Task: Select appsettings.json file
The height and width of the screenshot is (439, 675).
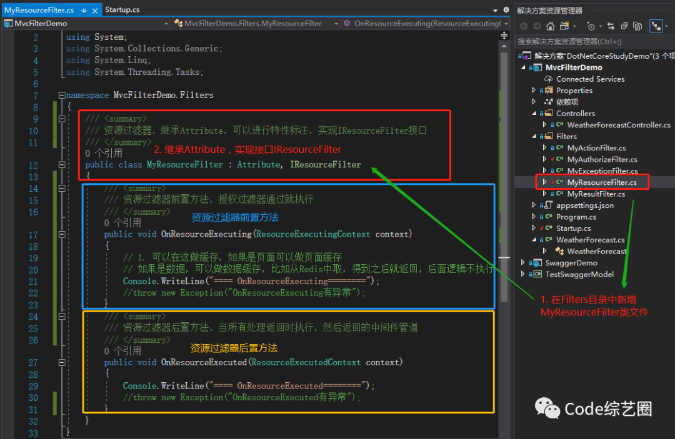Action: pos(585,205)
